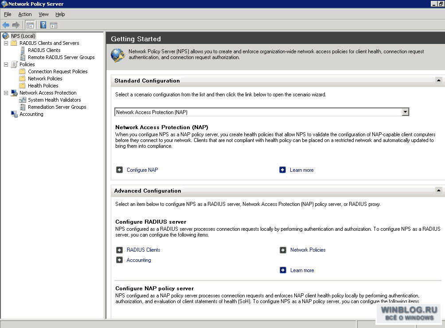This screenshot has width=445, height=328.
Task: Select the Accounting icon in the console tree
Action: coord(14,114)
